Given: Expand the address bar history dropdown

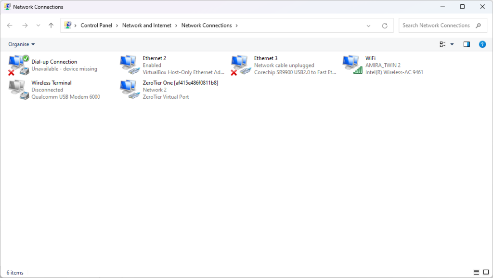Looking at the screenshot, I should pos(369,26).
